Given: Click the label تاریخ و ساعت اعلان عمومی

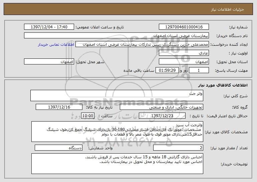Looking at the screenshot, I should coord(100,27).
